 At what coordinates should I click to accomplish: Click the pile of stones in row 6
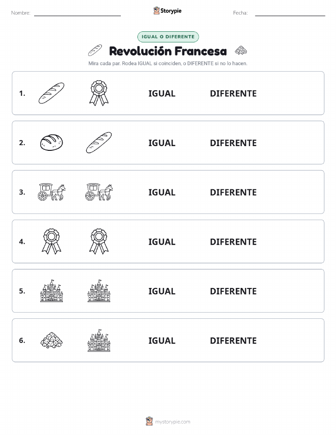pyautogui.click(x=52, y=340)
